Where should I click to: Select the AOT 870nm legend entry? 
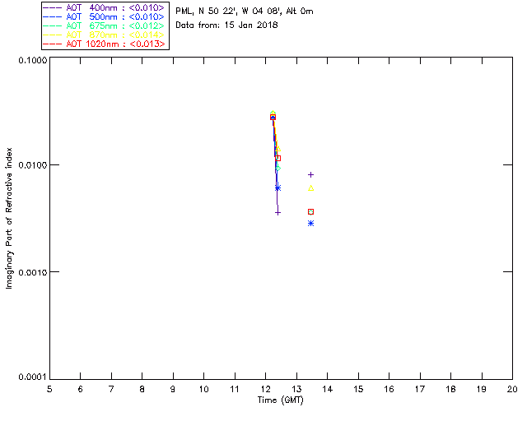104,35
